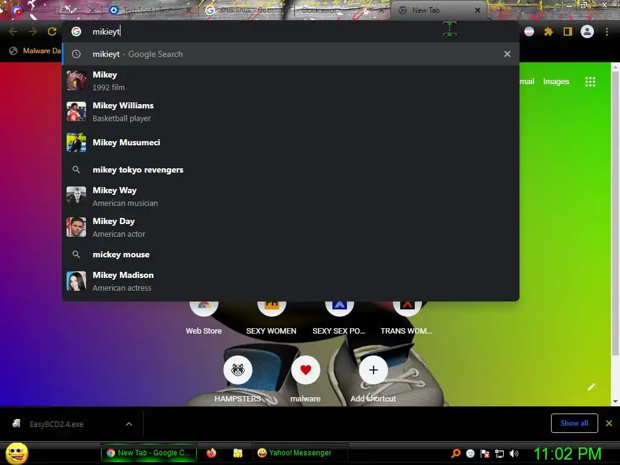
Task: Close the downloads bar
Action: tap(609, 423)
